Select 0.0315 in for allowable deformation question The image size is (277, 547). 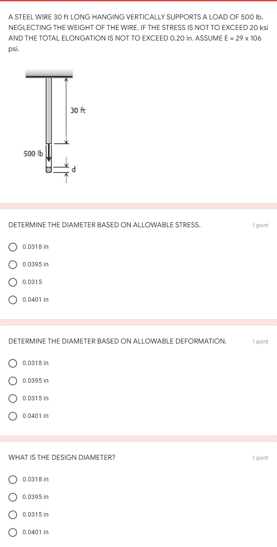tap(13, 398)
